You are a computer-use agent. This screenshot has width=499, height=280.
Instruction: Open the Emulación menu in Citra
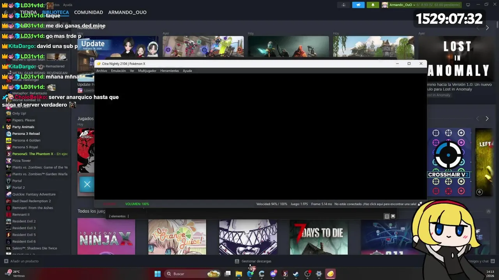click(x=119, y=71)
